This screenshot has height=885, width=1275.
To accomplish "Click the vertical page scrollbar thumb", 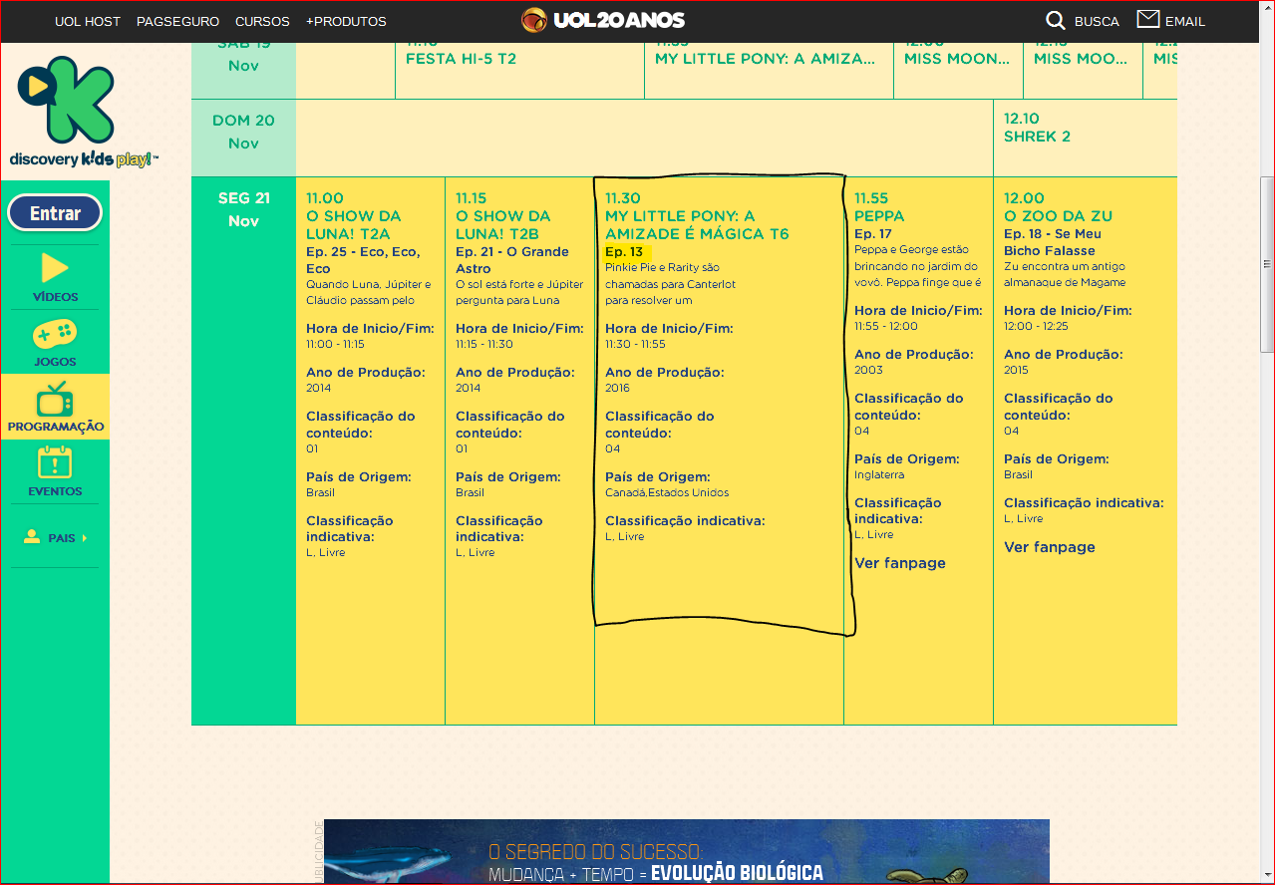I will point(1267,264).
